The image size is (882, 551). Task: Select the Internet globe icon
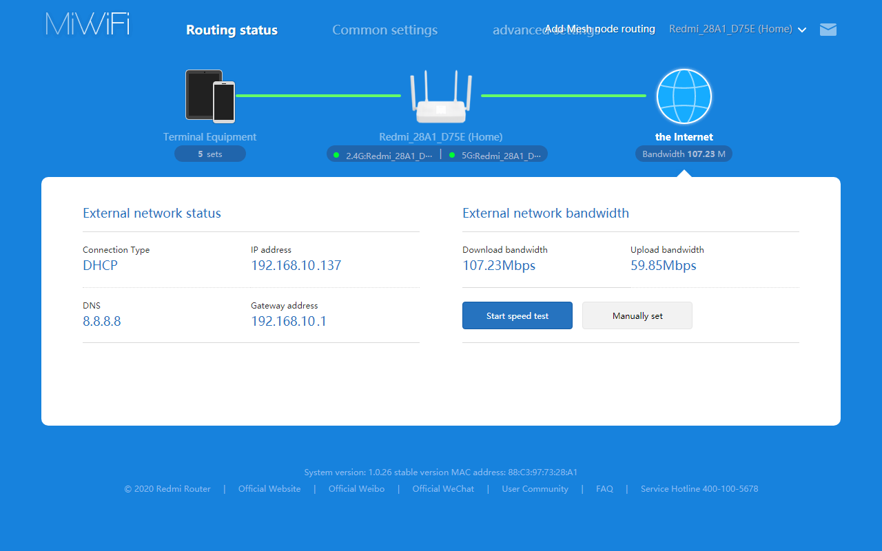point(684,96)
